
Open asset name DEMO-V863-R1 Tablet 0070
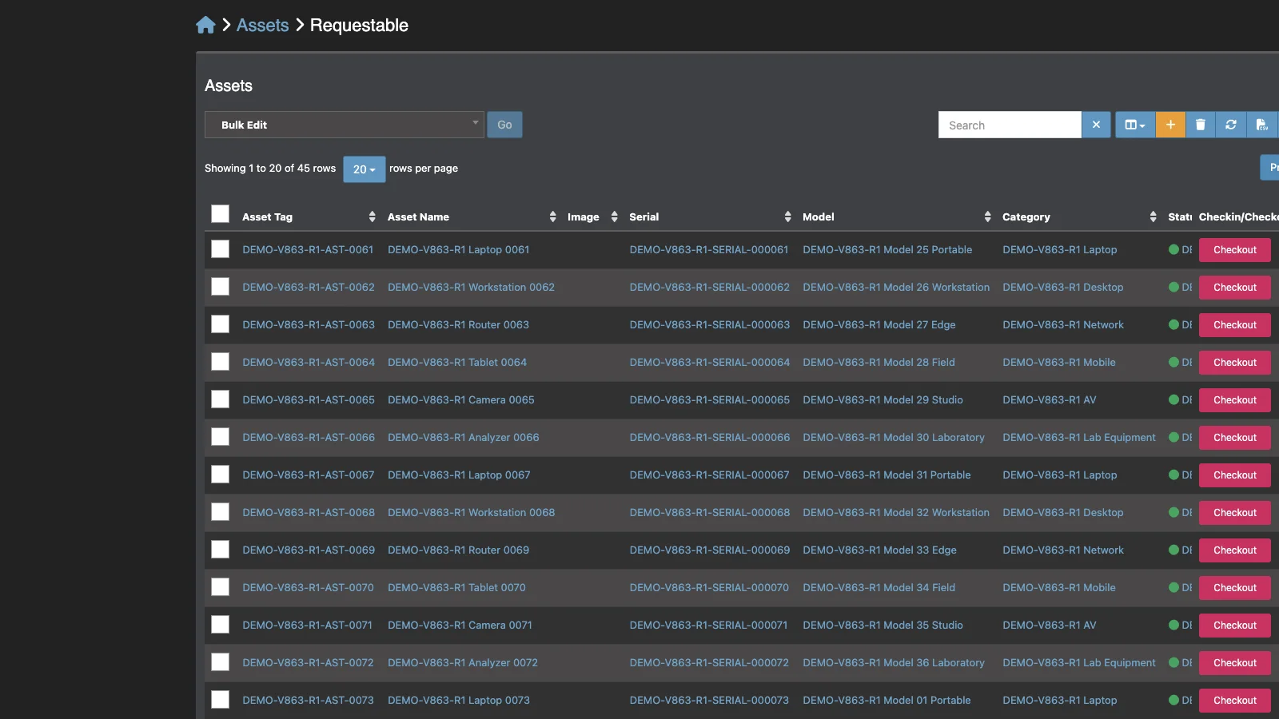(456, 587)
